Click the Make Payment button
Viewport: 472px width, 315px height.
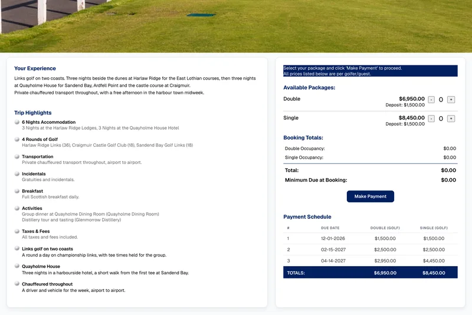tap(371, 196)
